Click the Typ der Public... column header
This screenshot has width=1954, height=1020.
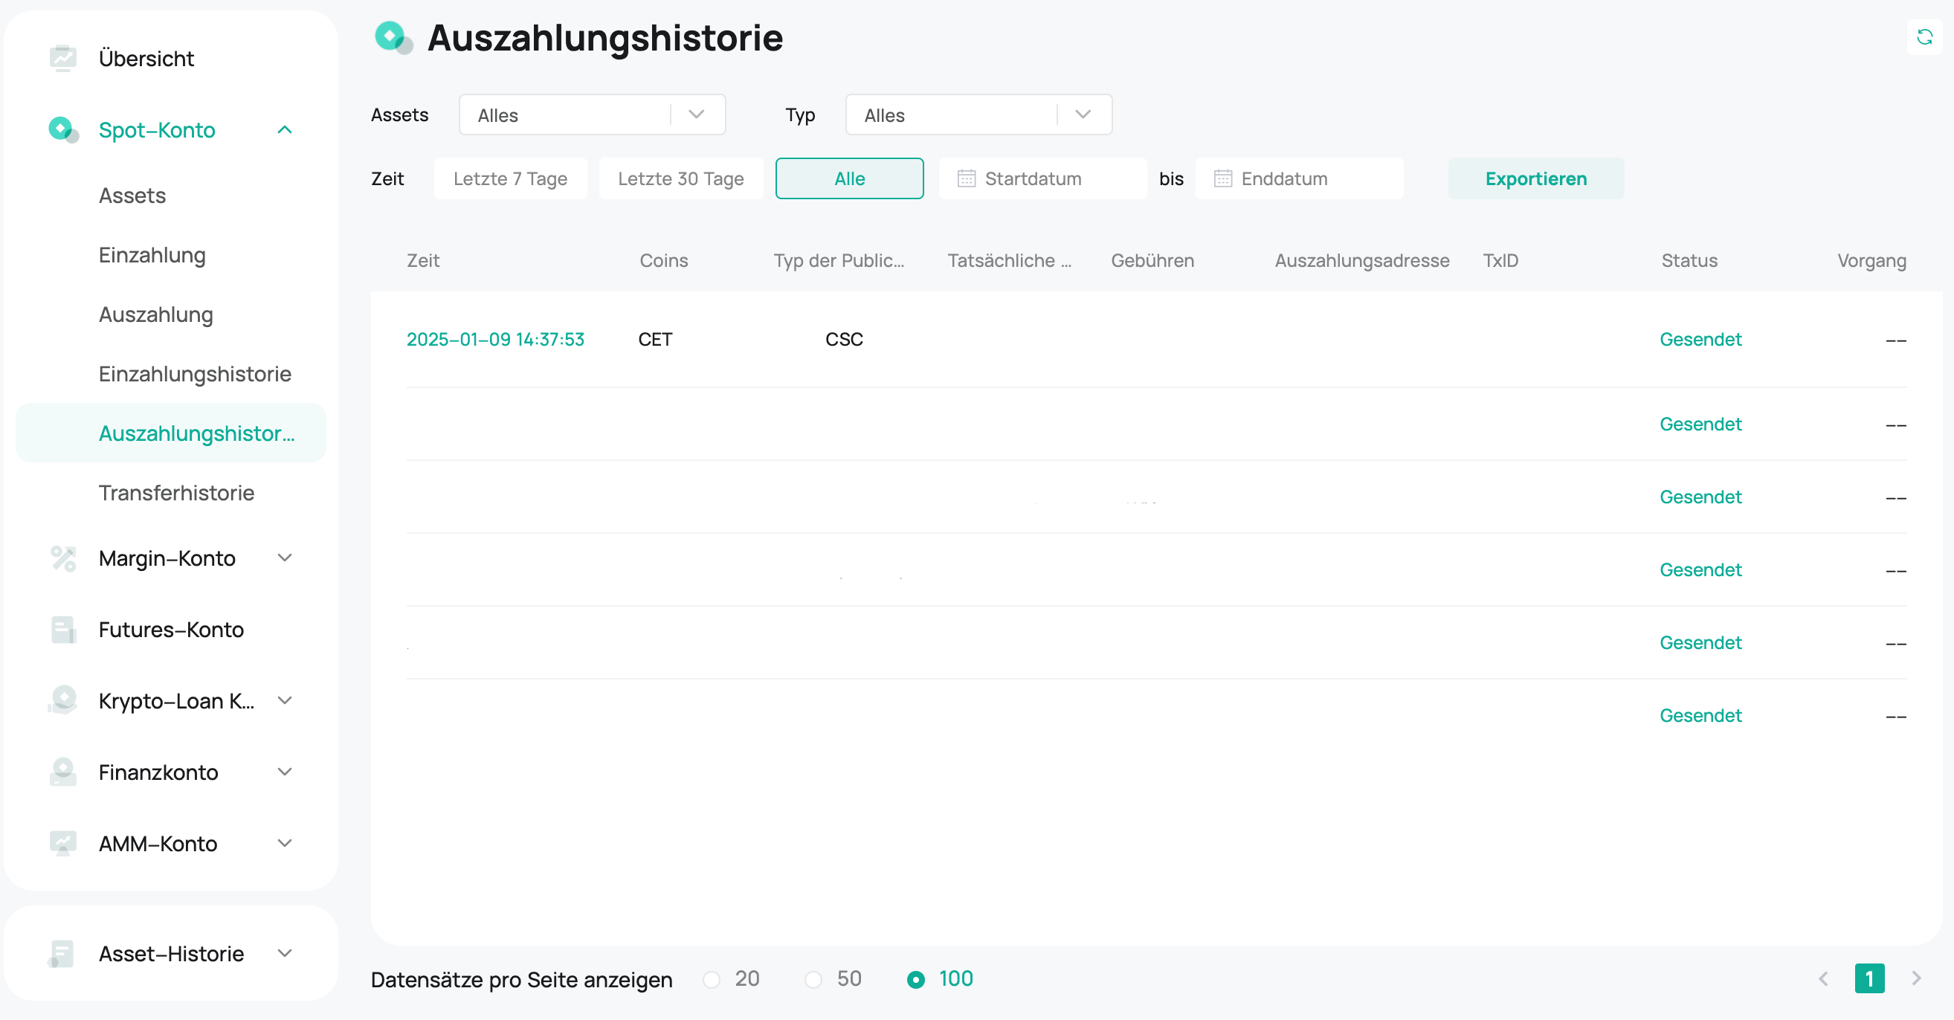point(838,260)
